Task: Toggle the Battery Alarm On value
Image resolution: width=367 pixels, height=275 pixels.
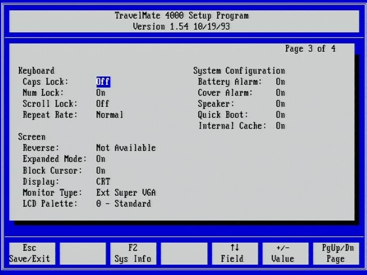Action: pyautogui.click(x=280, y=82)
